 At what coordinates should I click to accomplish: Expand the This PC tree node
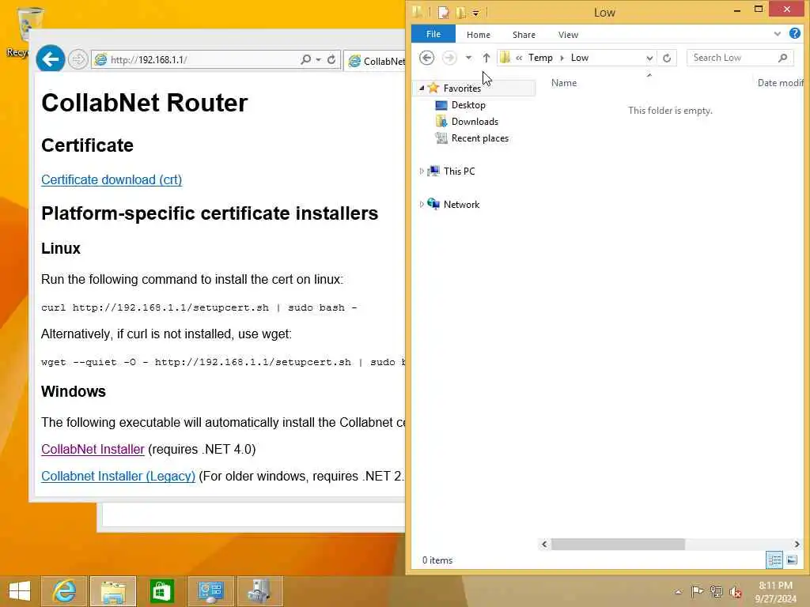click(x=422, y=171)
